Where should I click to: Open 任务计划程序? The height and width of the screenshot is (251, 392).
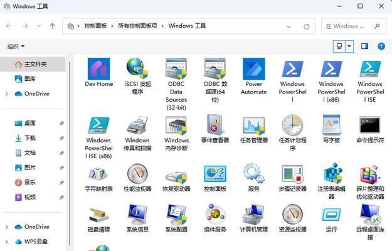click(x=292, y=125)
